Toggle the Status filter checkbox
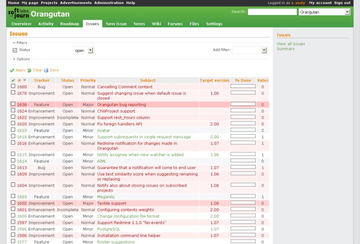 tap(15, 50)
